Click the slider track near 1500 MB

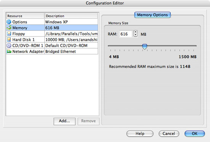[x=194, y=46]
